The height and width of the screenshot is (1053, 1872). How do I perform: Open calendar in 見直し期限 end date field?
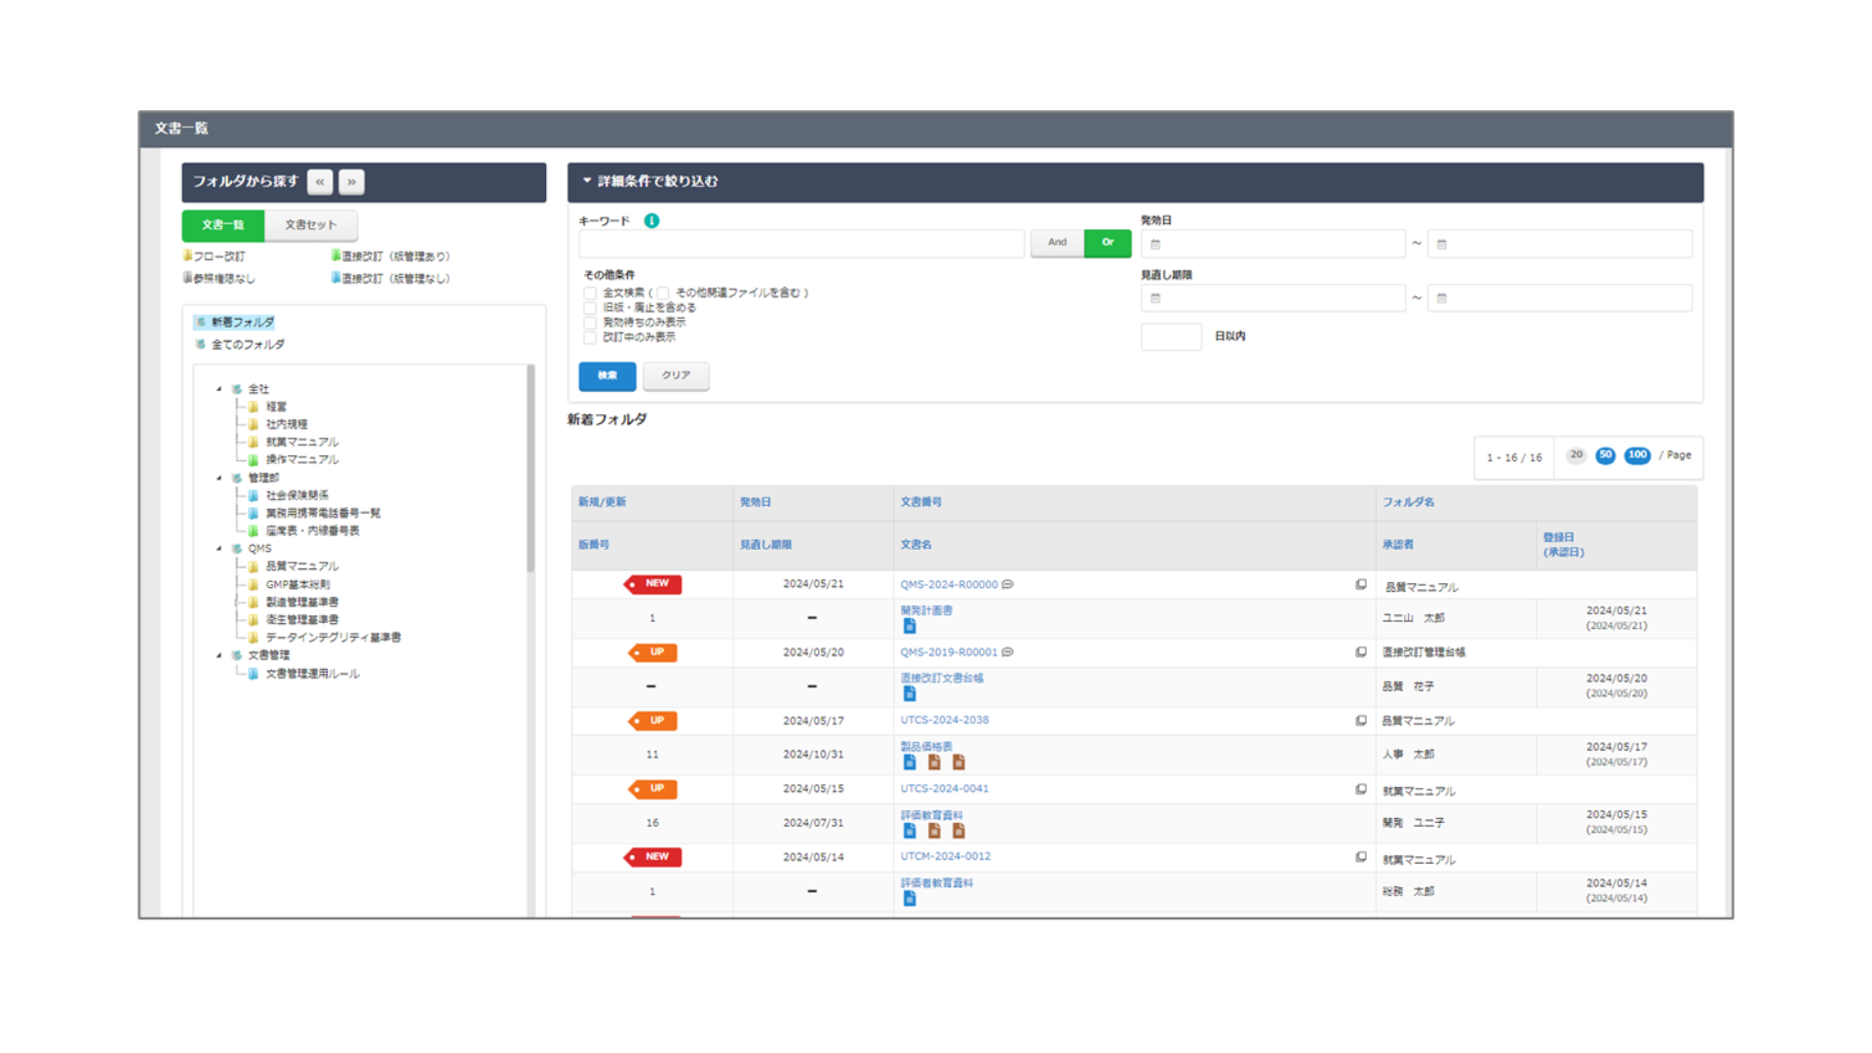[1442, 298]
